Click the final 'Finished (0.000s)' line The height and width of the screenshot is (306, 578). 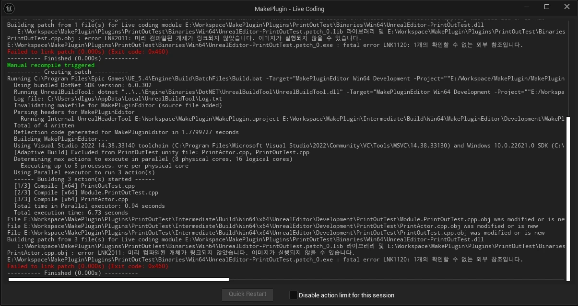coord(72,273)
